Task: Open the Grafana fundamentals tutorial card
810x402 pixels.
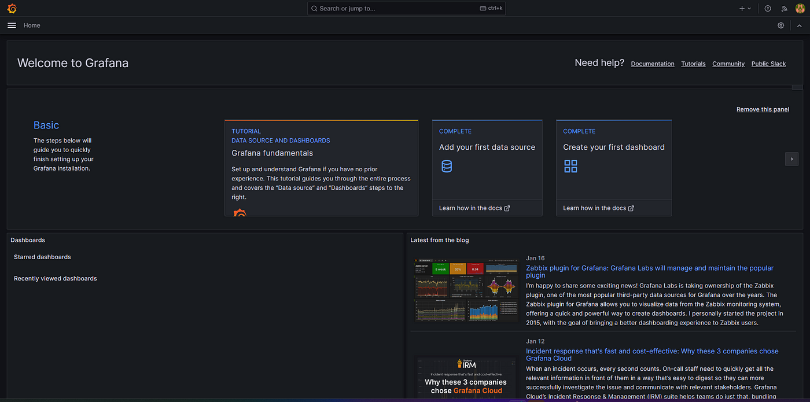Action: [x=321, y=168]
